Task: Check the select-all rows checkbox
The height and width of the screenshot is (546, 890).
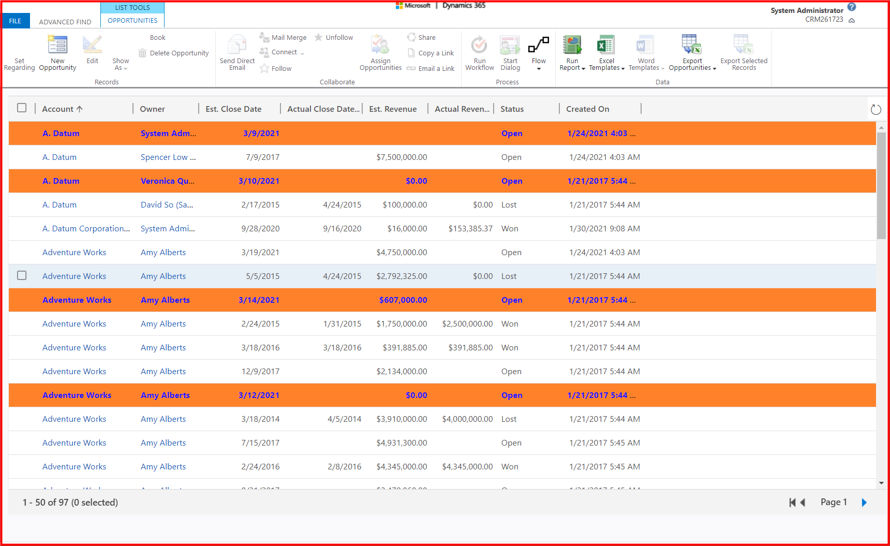Action: [22, 108]
